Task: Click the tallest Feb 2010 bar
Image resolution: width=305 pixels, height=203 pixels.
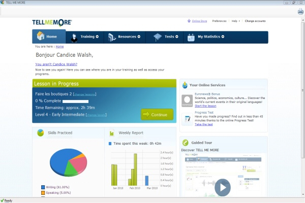Action: [x=135, y=170]
